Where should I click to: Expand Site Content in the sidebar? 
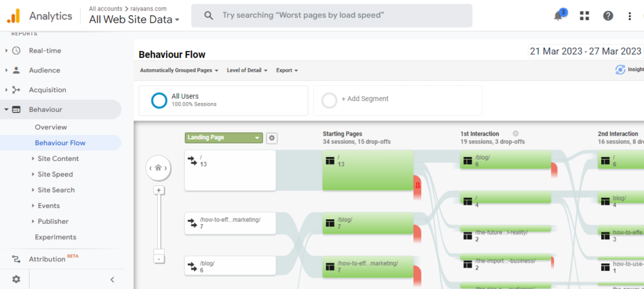[x=58, y=158]
